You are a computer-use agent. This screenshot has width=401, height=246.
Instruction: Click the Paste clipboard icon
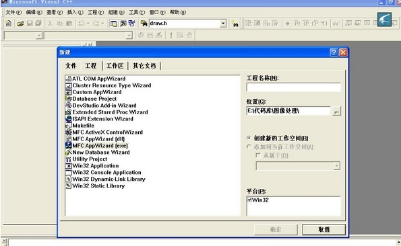tap(69, 24)
